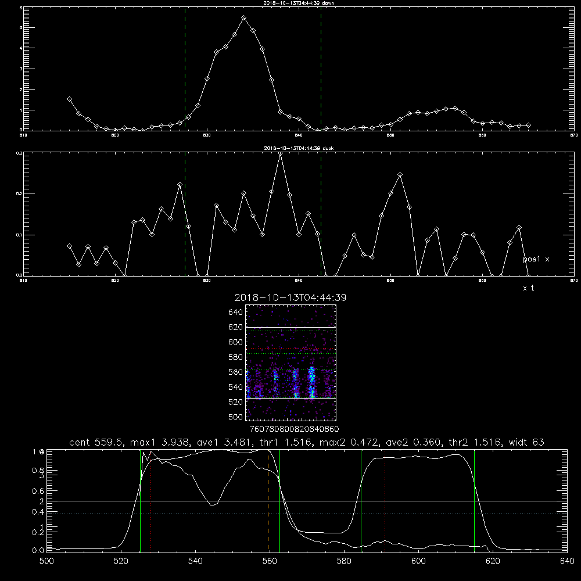Image resolution: width=581 pixels, height=581 pixels.
Task: Click the red dotted line near 591 in the bottom plot
Action: click(x=385, y=501)
